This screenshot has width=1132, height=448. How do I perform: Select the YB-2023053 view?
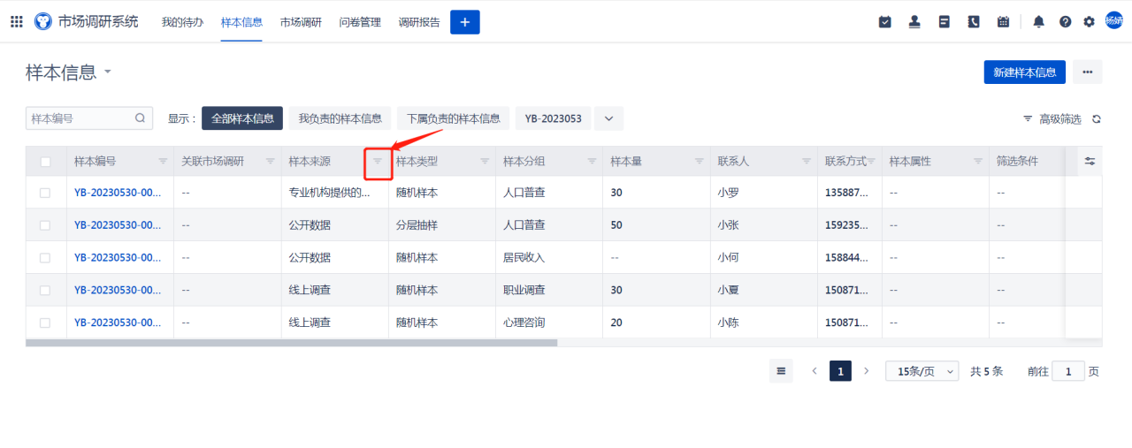pos(553,118)
